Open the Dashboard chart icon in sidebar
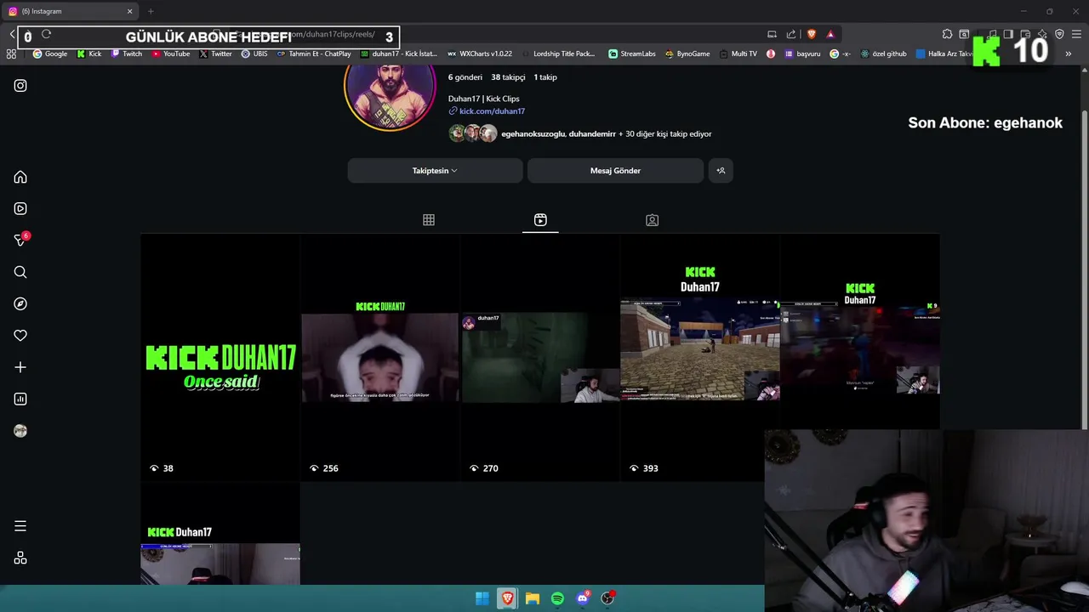The image size is (1089, 612). [20, 399]
